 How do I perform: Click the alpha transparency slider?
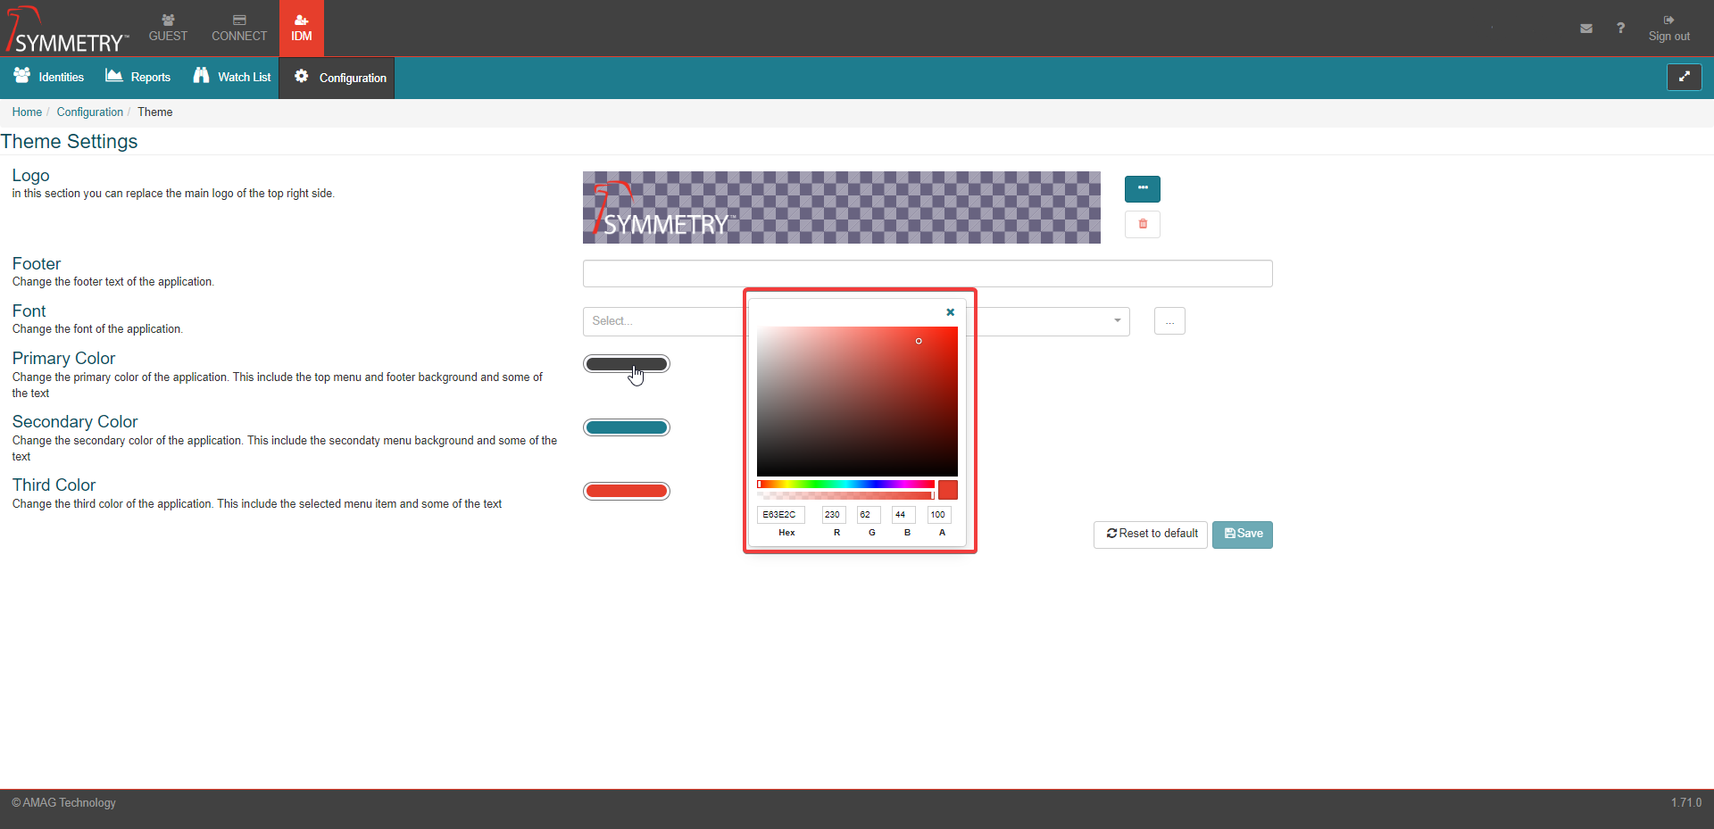845,495
